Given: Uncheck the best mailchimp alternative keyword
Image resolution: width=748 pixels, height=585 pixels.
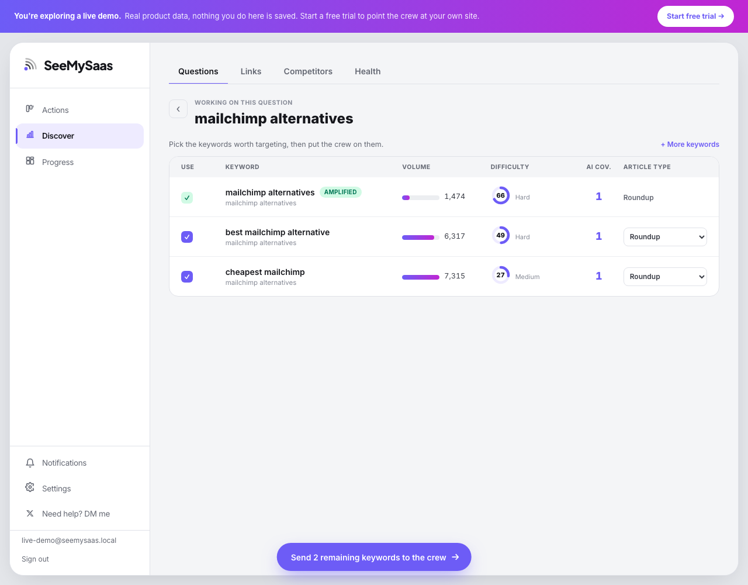Looking at the screenshot, I should pos(187,237).
